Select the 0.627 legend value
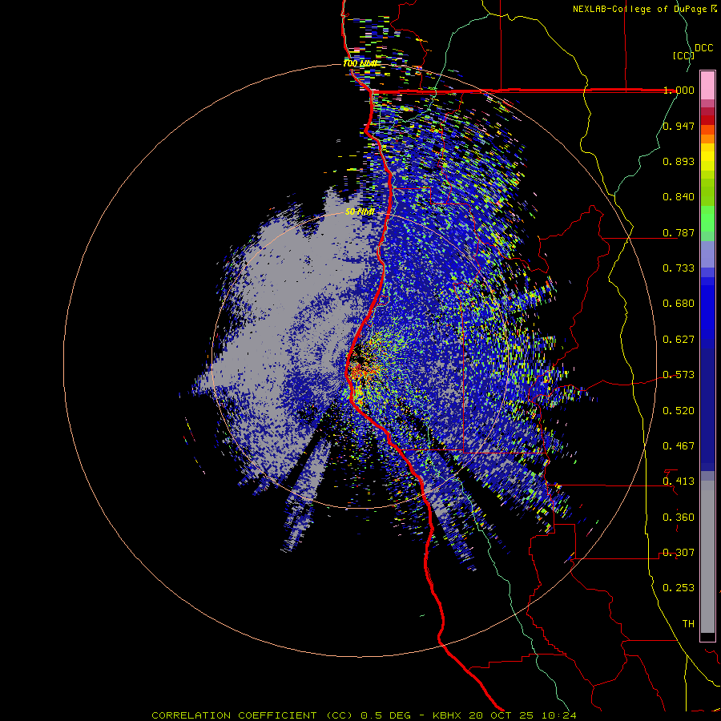 pyautogui.click(x=679, y=340)
